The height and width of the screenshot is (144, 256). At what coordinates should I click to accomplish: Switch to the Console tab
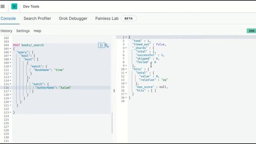coord(8,18)
